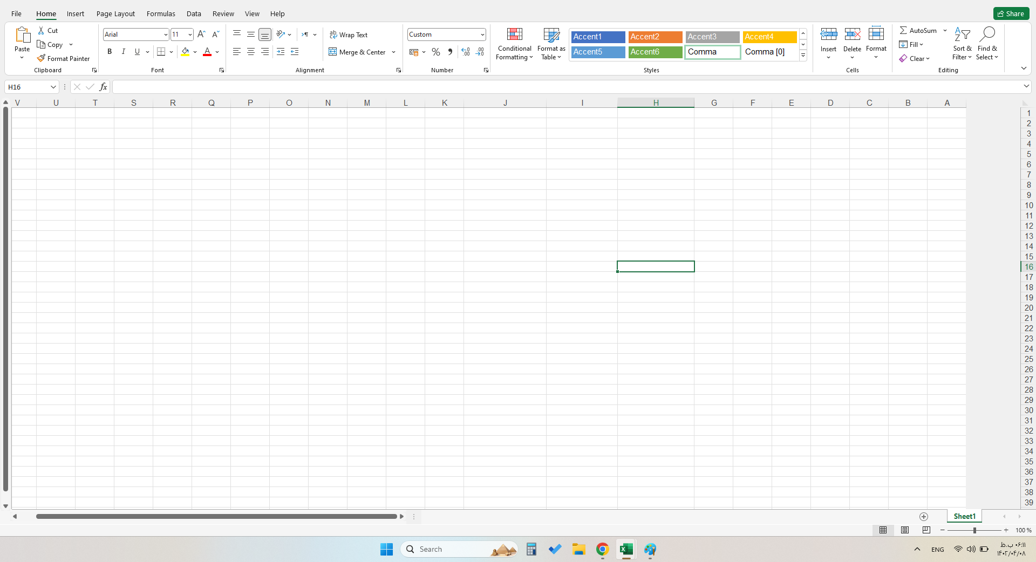Click the Format Painter brush
Image resolution: width=1036 pixels, height=562 pixels.
[x=41, y=58]
